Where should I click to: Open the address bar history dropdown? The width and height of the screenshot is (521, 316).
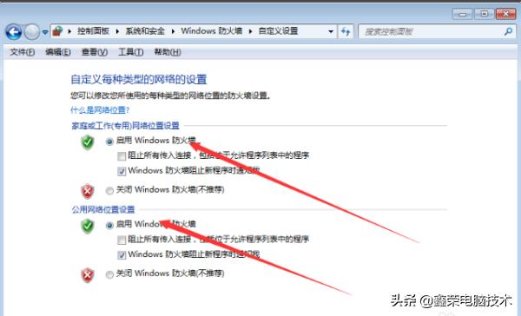[x=331, y=31]
